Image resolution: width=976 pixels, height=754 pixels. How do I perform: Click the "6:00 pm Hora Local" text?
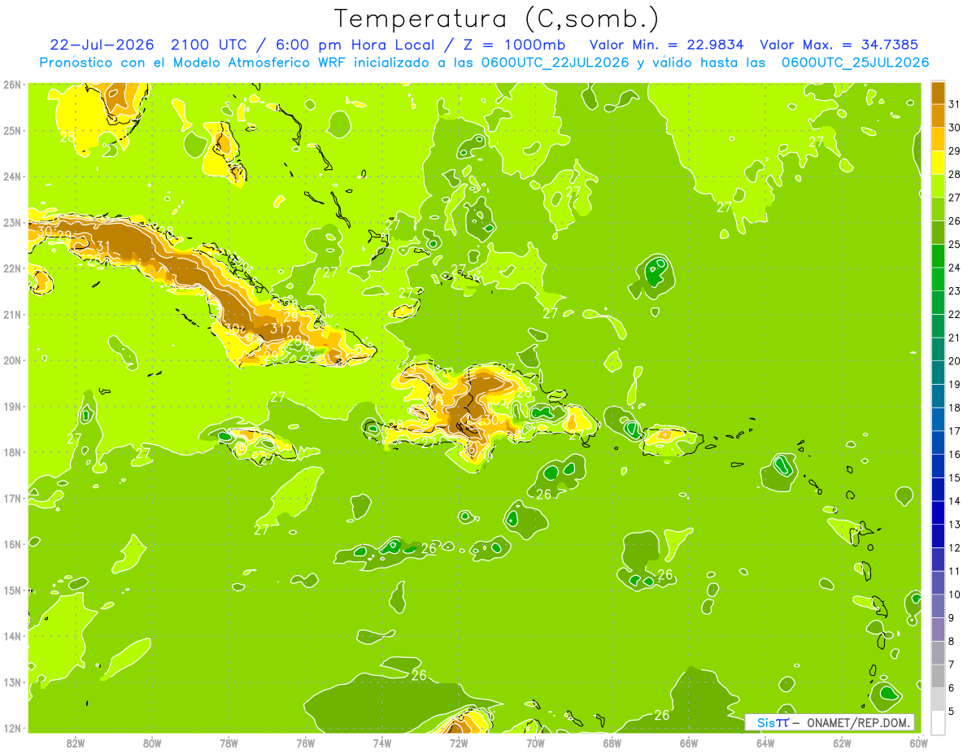(x=358, y=45)
